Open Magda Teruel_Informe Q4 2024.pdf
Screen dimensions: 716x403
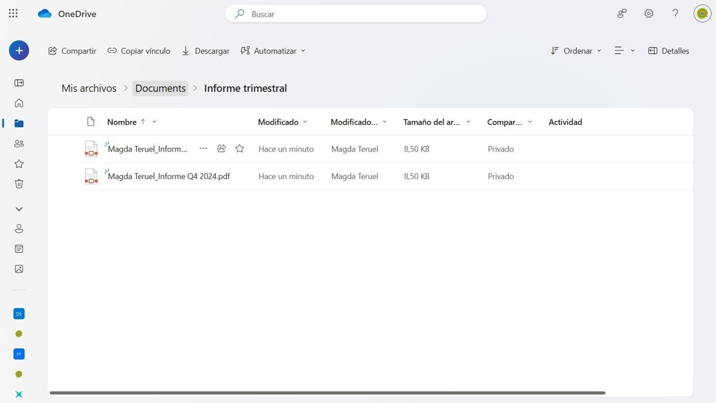click(x=169, y=177)
